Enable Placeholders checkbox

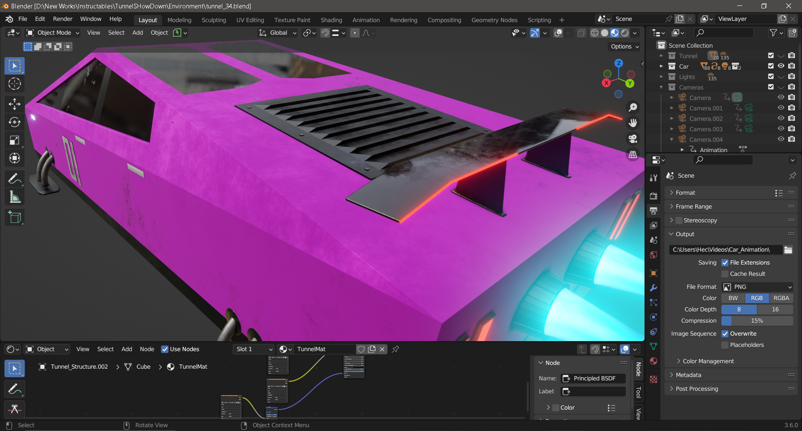(725, 345)
